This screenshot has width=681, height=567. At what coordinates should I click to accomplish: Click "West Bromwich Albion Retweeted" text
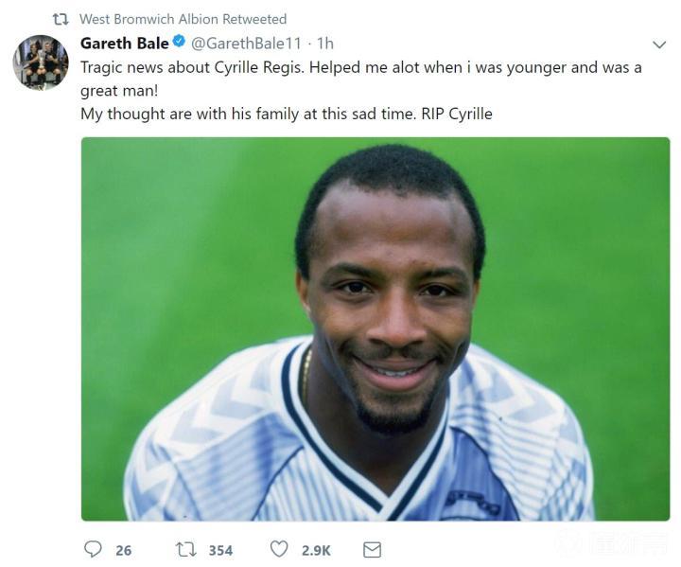(183, 19)
